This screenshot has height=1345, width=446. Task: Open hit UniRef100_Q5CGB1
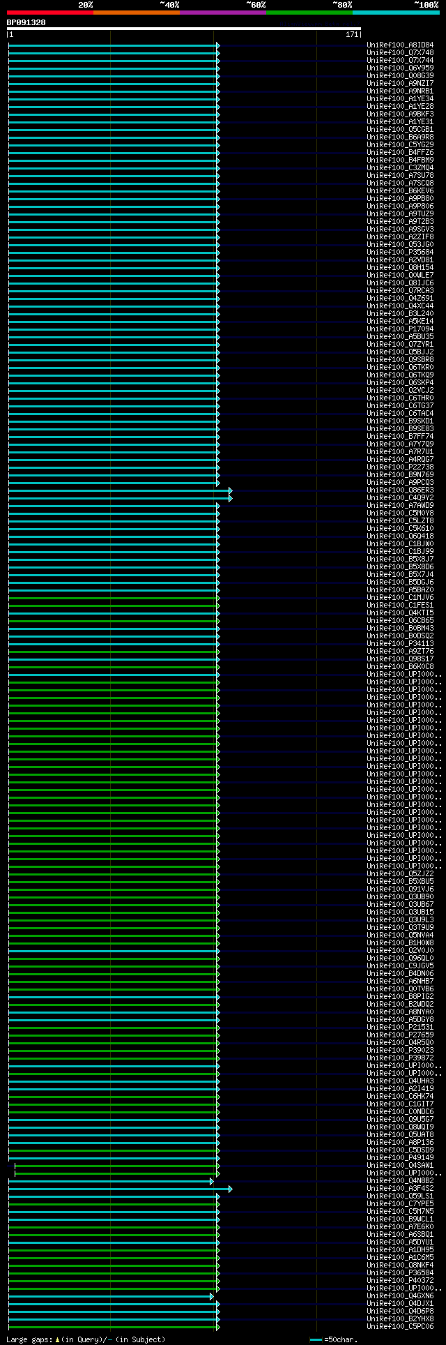pos(400,129)
